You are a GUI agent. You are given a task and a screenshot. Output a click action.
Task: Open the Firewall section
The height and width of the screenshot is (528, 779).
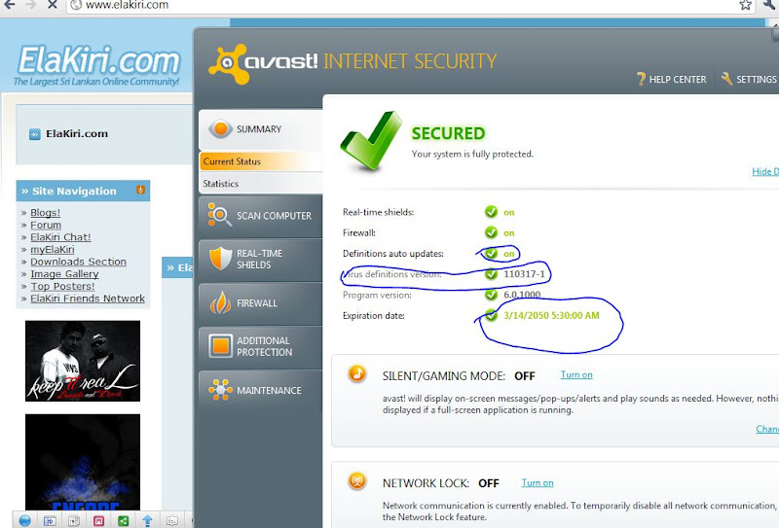tap(260, 302)
